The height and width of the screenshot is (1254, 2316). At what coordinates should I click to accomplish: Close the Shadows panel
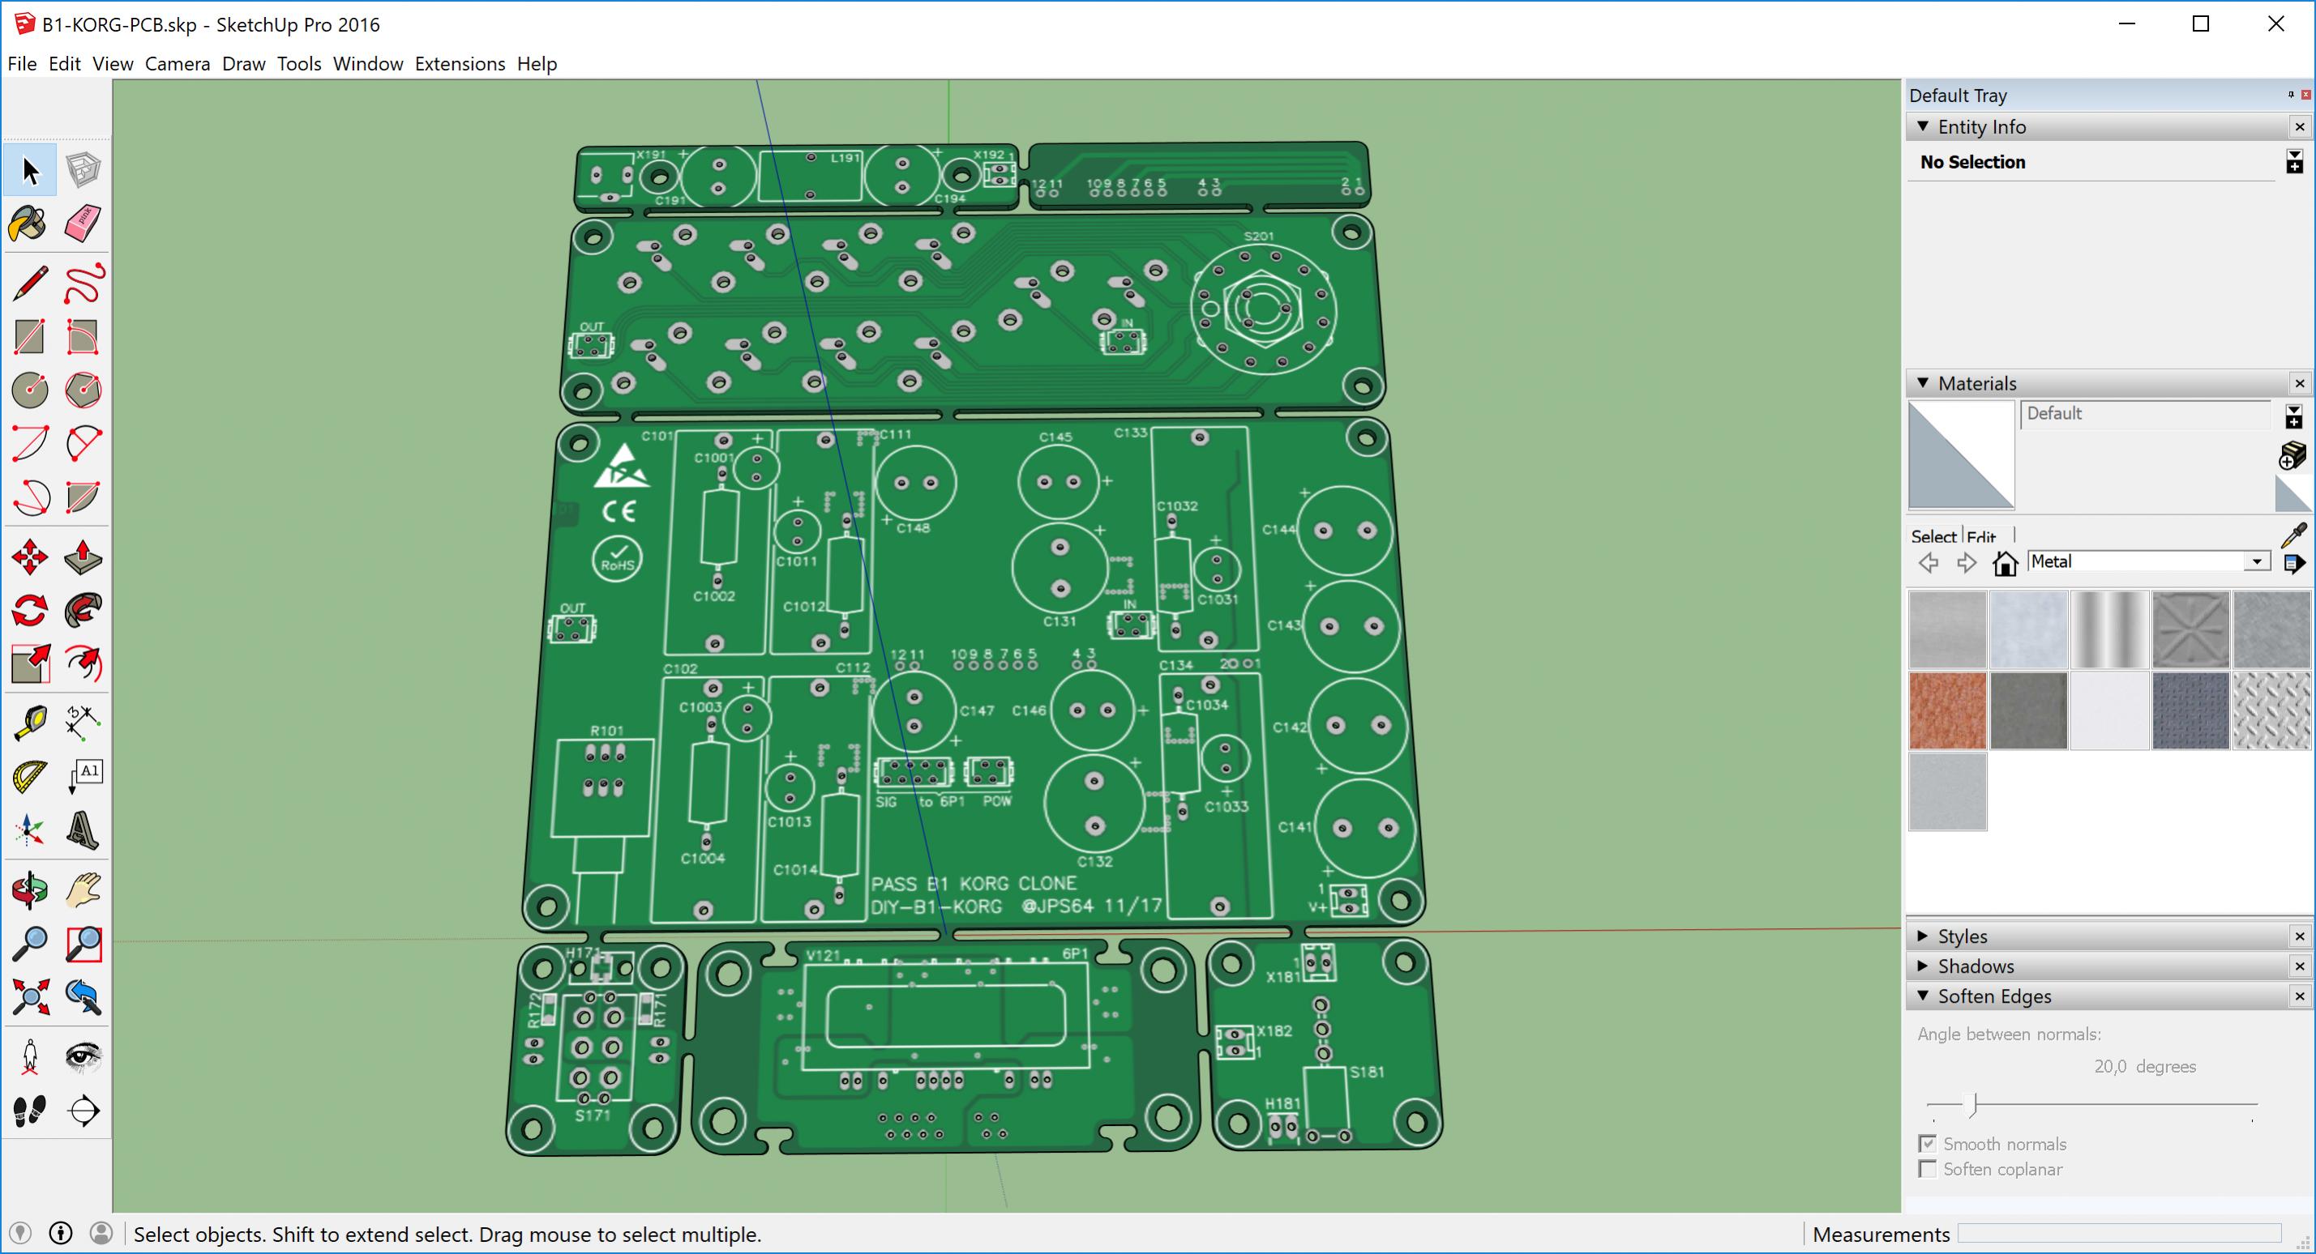click(2300, 966)
